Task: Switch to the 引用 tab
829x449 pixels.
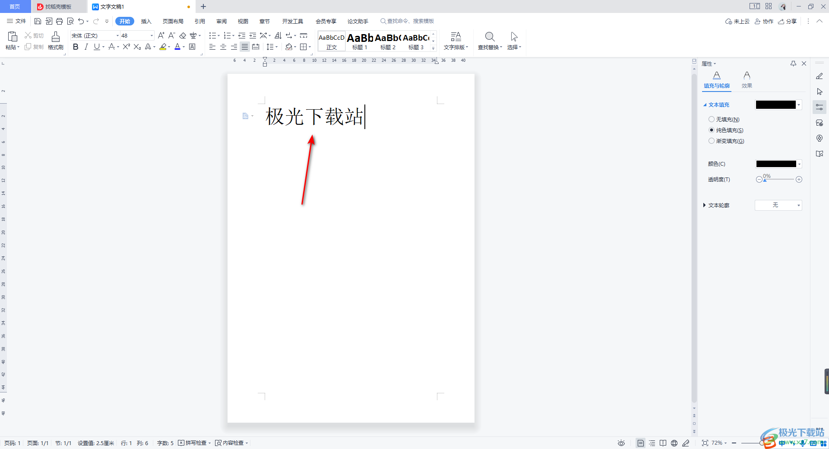Action: 199,21
